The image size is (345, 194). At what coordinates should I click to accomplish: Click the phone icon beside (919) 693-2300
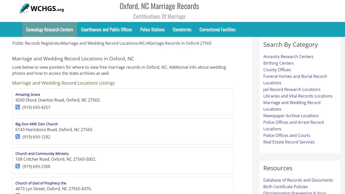(x=18, y=166)
